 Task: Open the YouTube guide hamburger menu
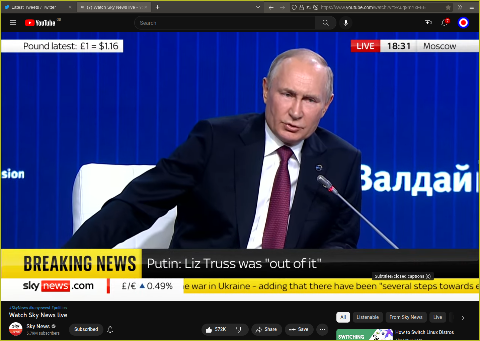point(13,23)
